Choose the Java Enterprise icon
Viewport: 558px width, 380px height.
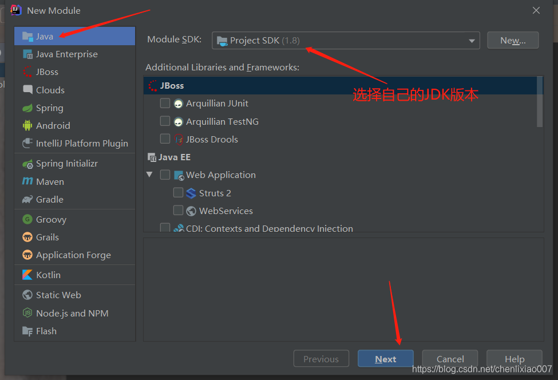[x=27, y=54]
